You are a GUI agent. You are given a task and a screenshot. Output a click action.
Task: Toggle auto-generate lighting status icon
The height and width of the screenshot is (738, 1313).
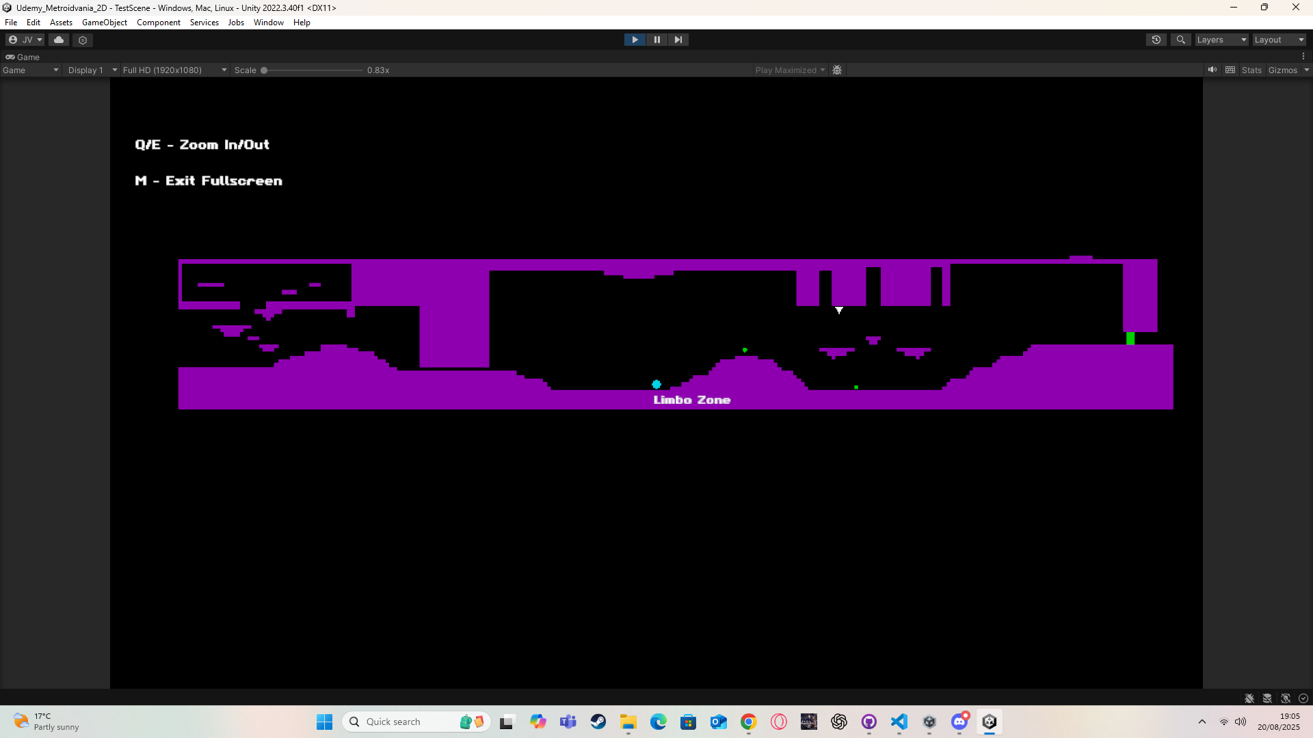tap(1286, 698)
